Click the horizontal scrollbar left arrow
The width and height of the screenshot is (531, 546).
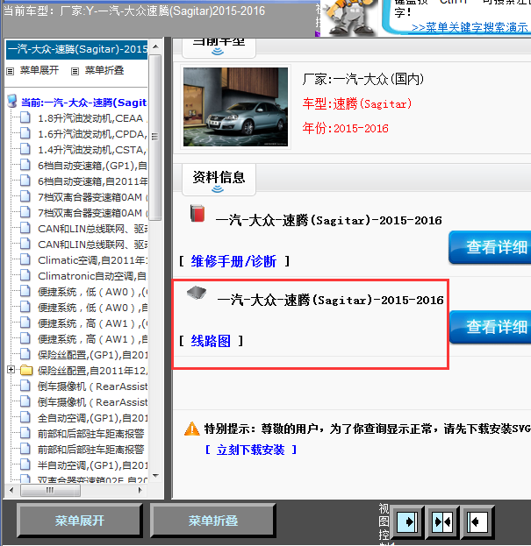pos(11,490)
